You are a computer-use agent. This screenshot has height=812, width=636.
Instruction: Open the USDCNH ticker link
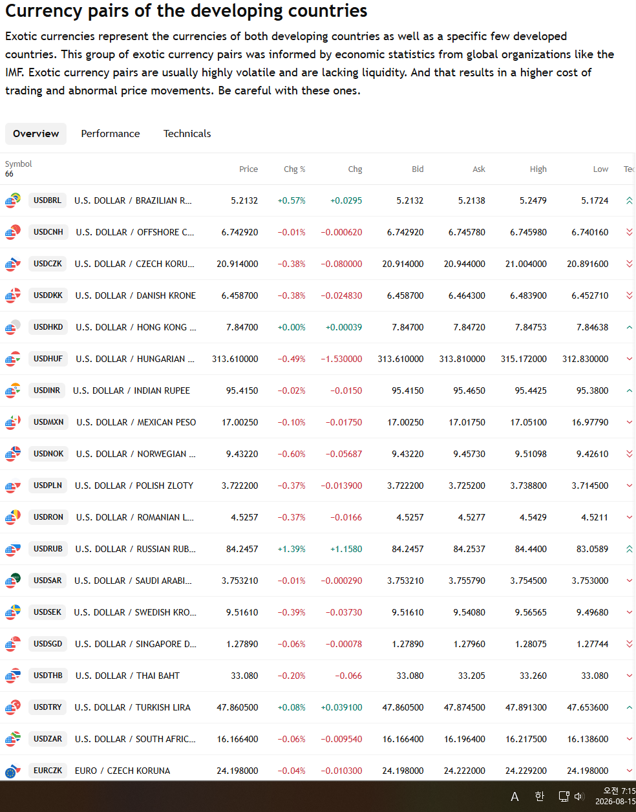click(48, 232)
